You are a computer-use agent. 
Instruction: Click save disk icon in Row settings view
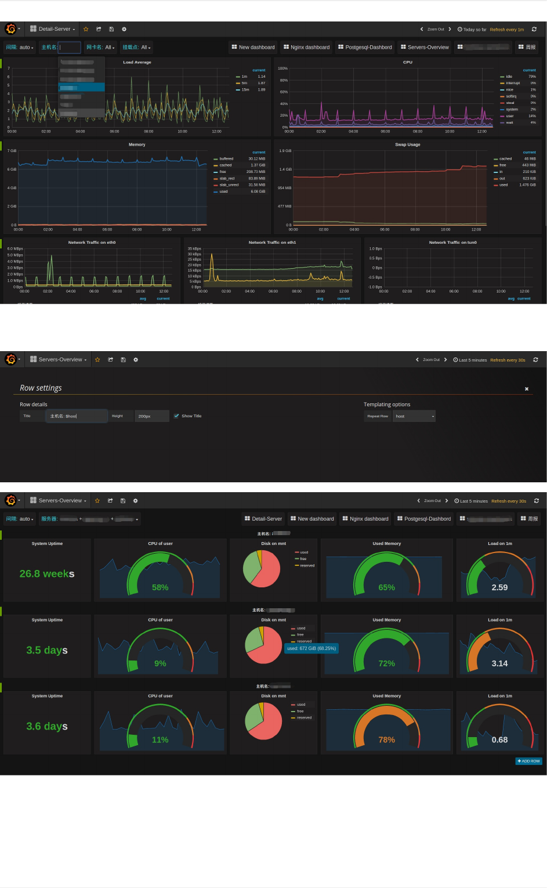pyautogui.click(x=123, y=360)
